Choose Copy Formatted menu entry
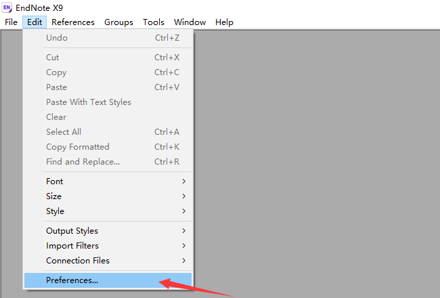440x298 pixels. 78,147
